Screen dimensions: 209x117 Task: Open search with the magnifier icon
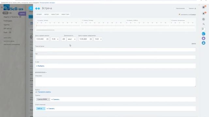click(203, 24)
